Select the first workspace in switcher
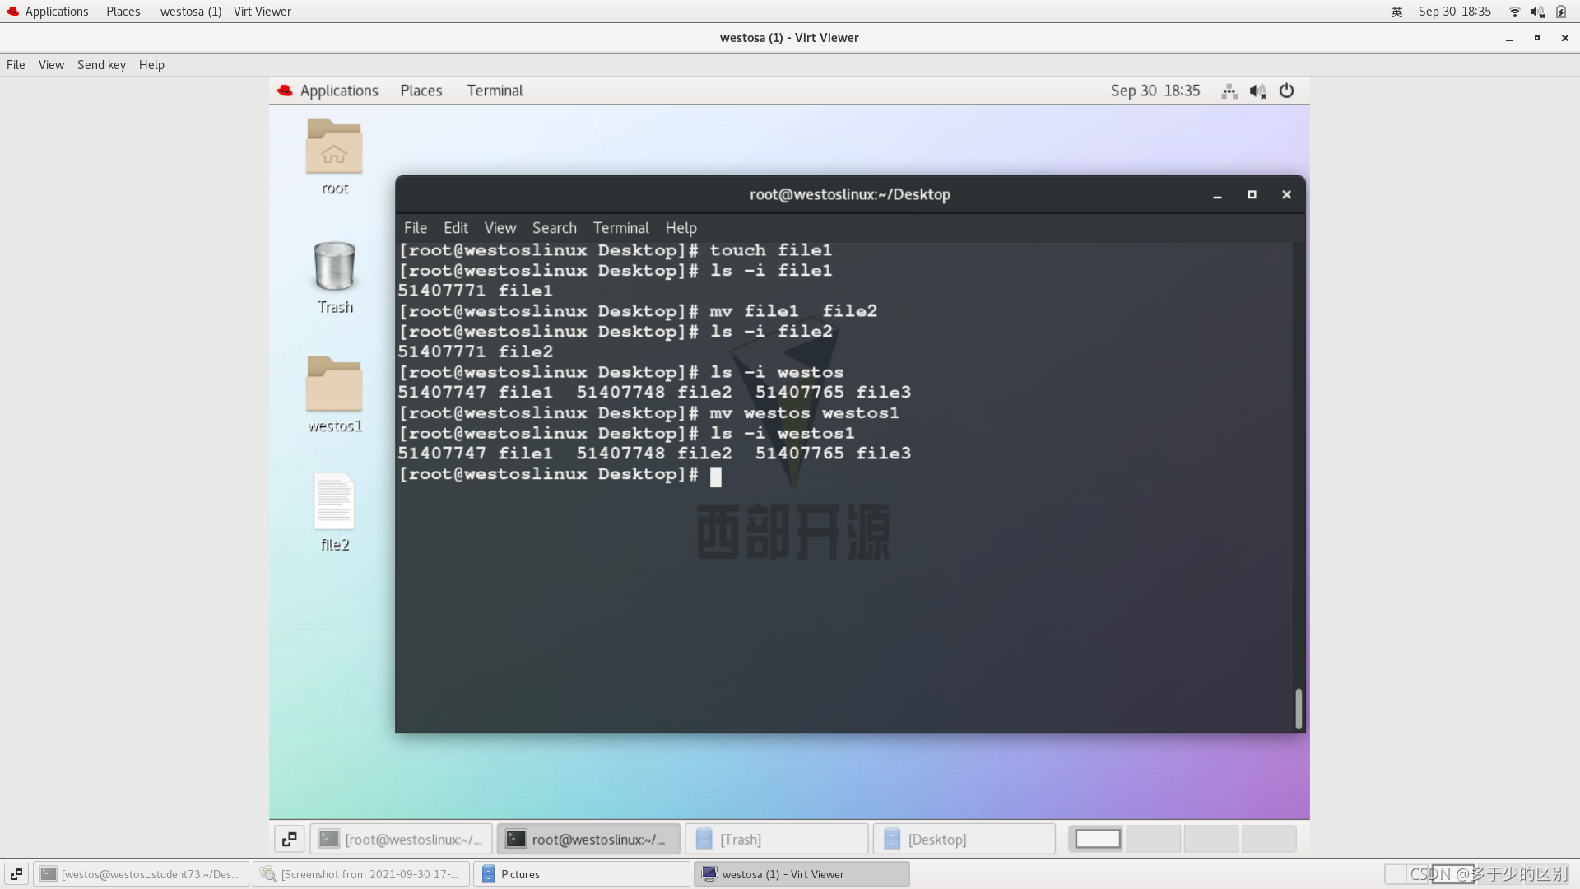 point(1098,839)
